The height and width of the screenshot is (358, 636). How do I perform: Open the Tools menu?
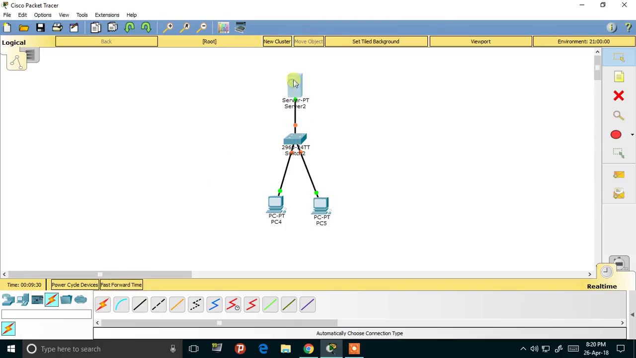(x=82, y=15)
